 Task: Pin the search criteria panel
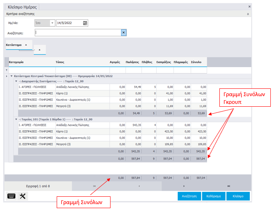(248, 14)
